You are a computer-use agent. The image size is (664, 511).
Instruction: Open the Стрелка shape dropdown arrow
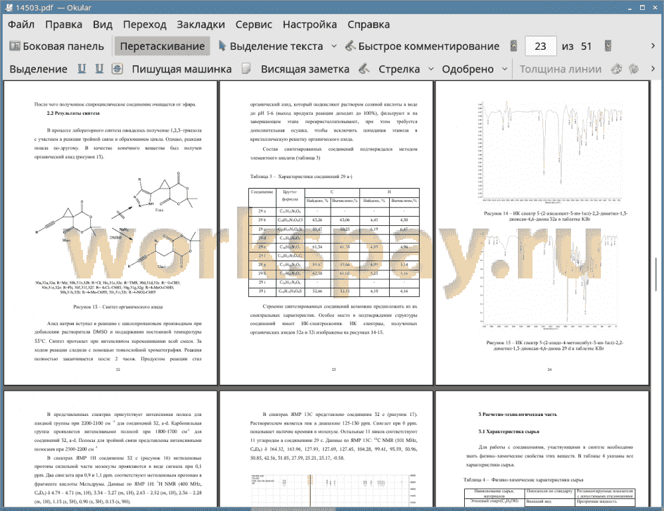coord(431,69)
